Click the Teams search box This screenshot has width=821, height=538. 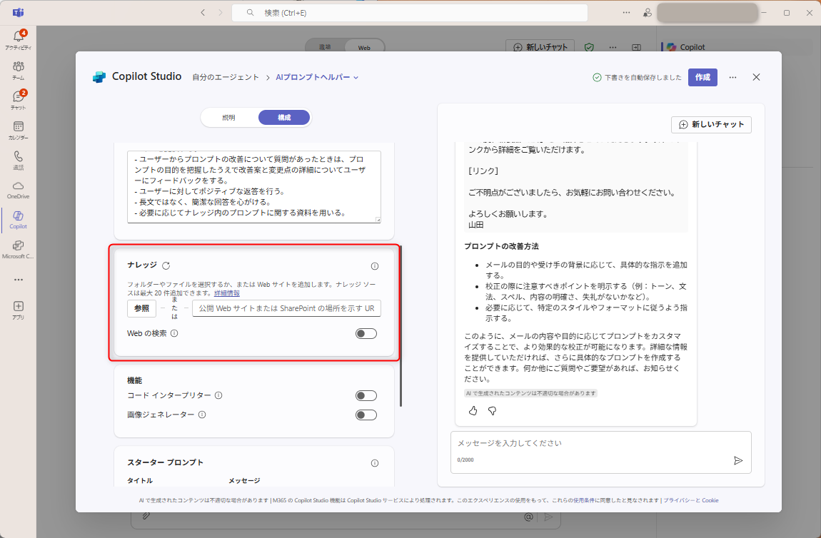tap(410, 13)
